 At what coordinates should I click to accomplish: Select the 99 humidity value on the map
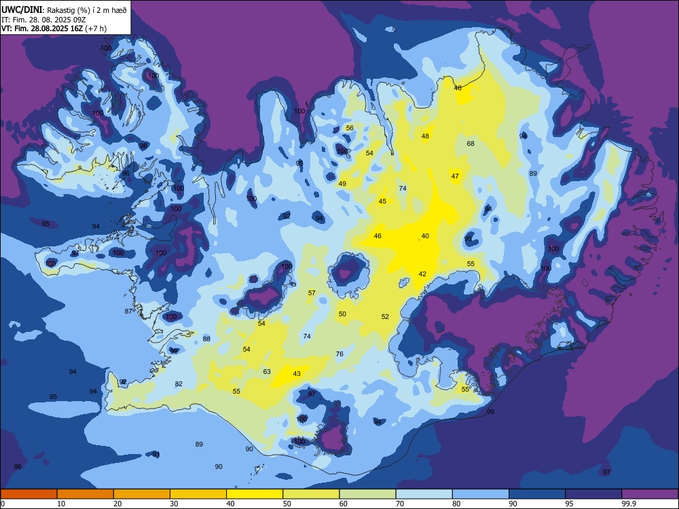491,412
